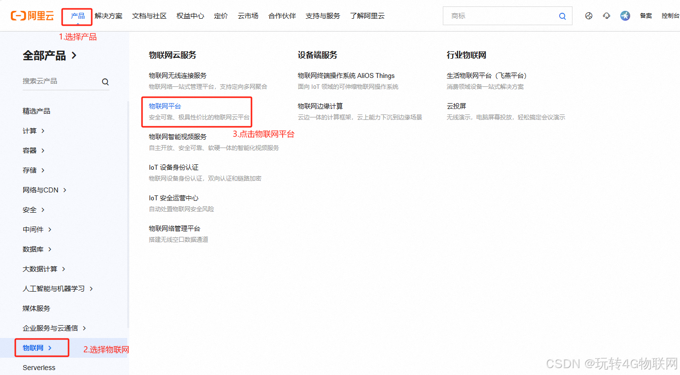Image resolution: width=680 pixels, height=375 pixels.
Task: Open the 权益中心 menu
Action: [x=190, y=16]
